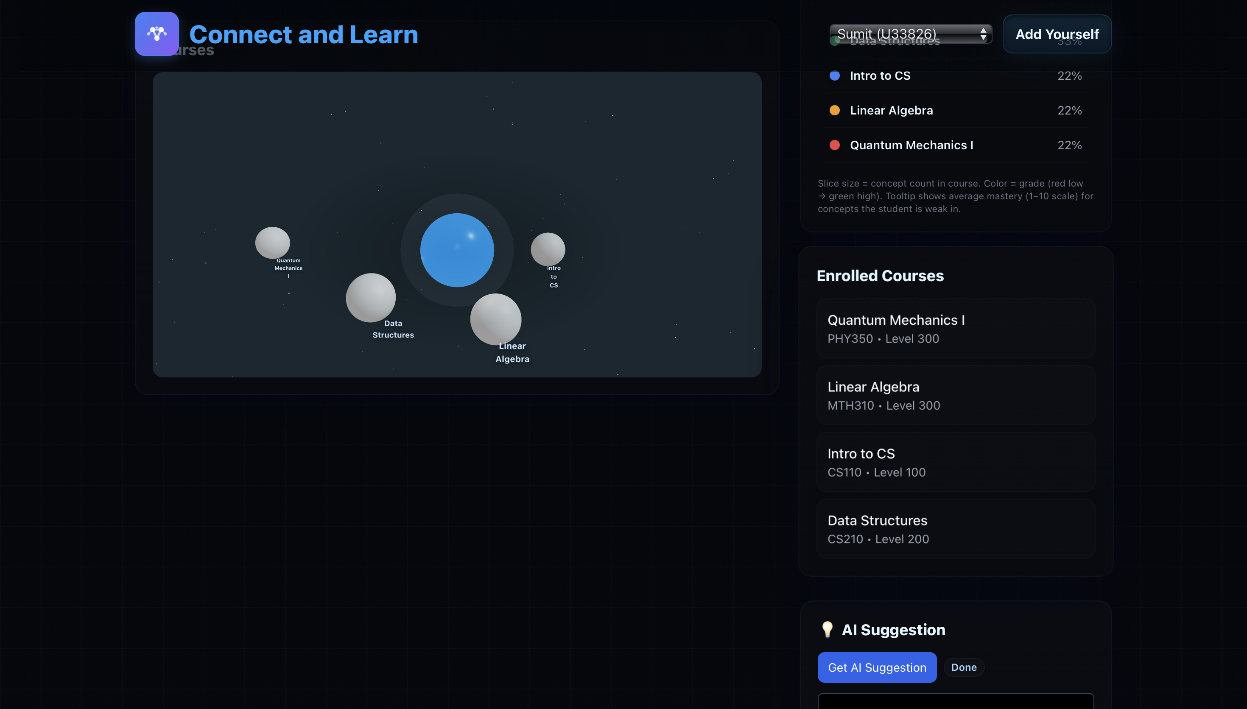This screenshot has width=1247, height=709.
Task: Click the red Quantum Mechanics I legend dot
Action: coord(834,145)
